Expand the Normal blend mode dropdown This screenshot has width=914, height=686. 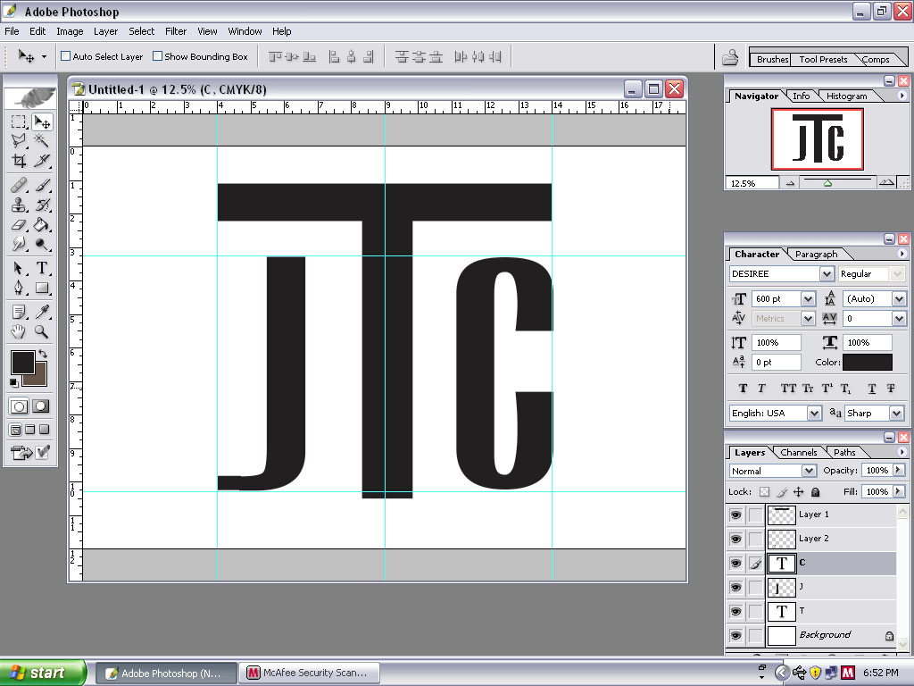pos(809,471)
